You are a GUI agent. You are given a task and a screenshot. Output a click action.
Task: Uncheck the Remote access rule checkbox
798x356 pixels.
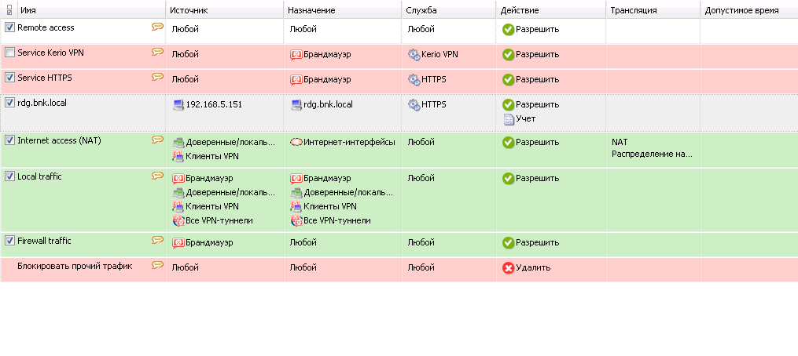(x=9, y=27)
